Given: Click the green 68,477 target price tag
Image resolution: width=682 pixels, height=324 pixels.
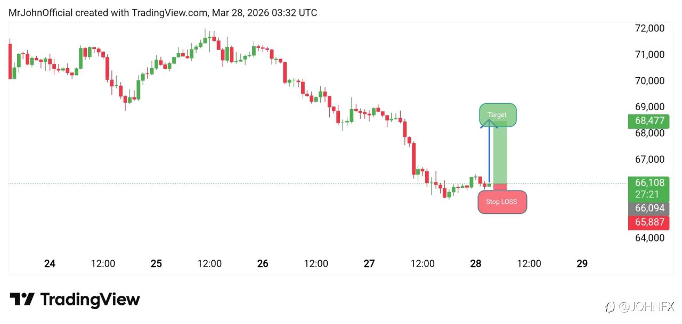Looking at the screenshot, I should (648, 121).
